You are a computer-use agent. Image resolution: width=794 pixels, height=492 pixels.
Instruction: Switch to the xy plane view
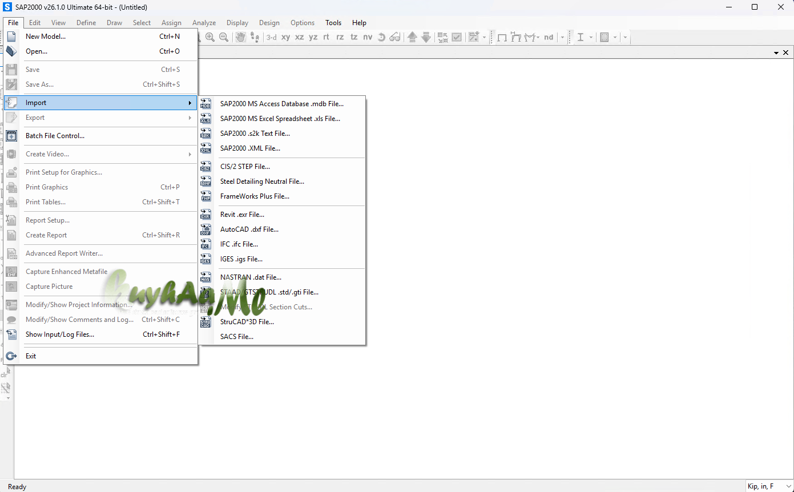coord(285,37)
